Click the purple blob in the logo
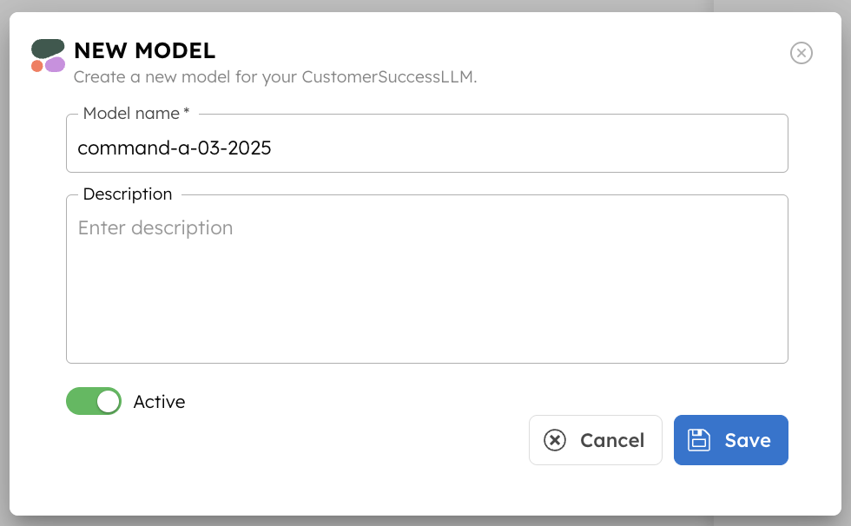Screen dimensions: 851x526 click(56, 65)
